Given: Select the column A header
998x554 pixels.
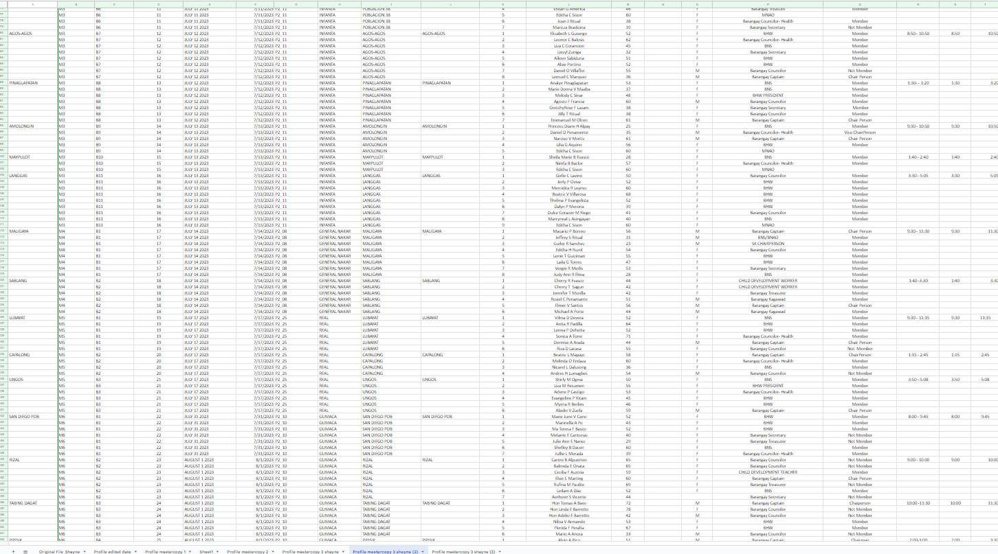Looking at the screenshot, I should coord(32,4).
